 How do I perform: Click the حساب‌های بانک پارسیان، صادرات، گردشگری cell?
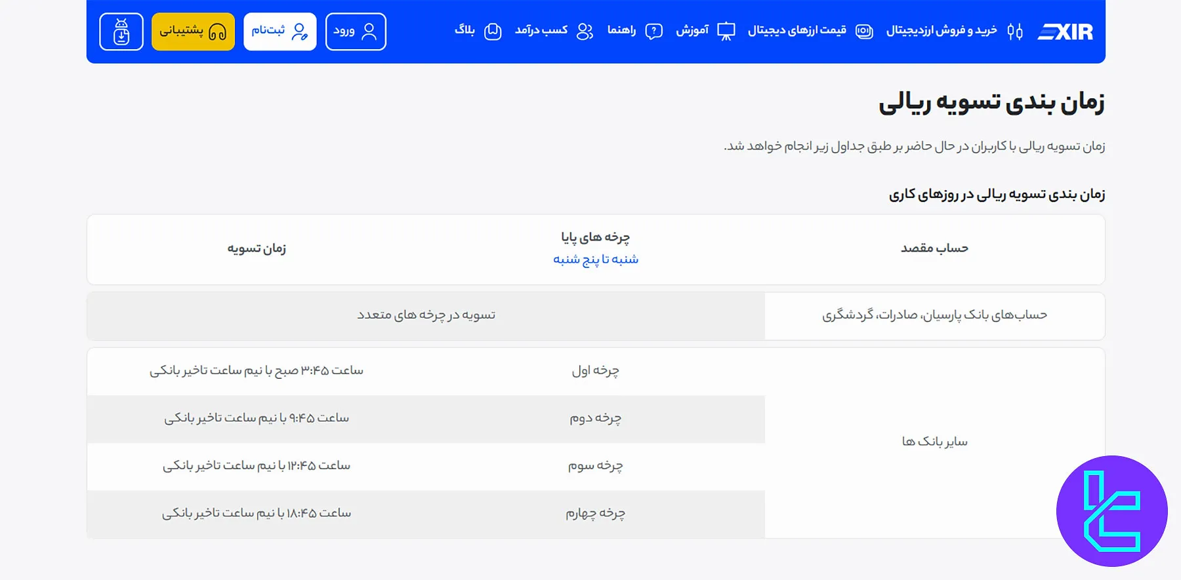point(934,315)
